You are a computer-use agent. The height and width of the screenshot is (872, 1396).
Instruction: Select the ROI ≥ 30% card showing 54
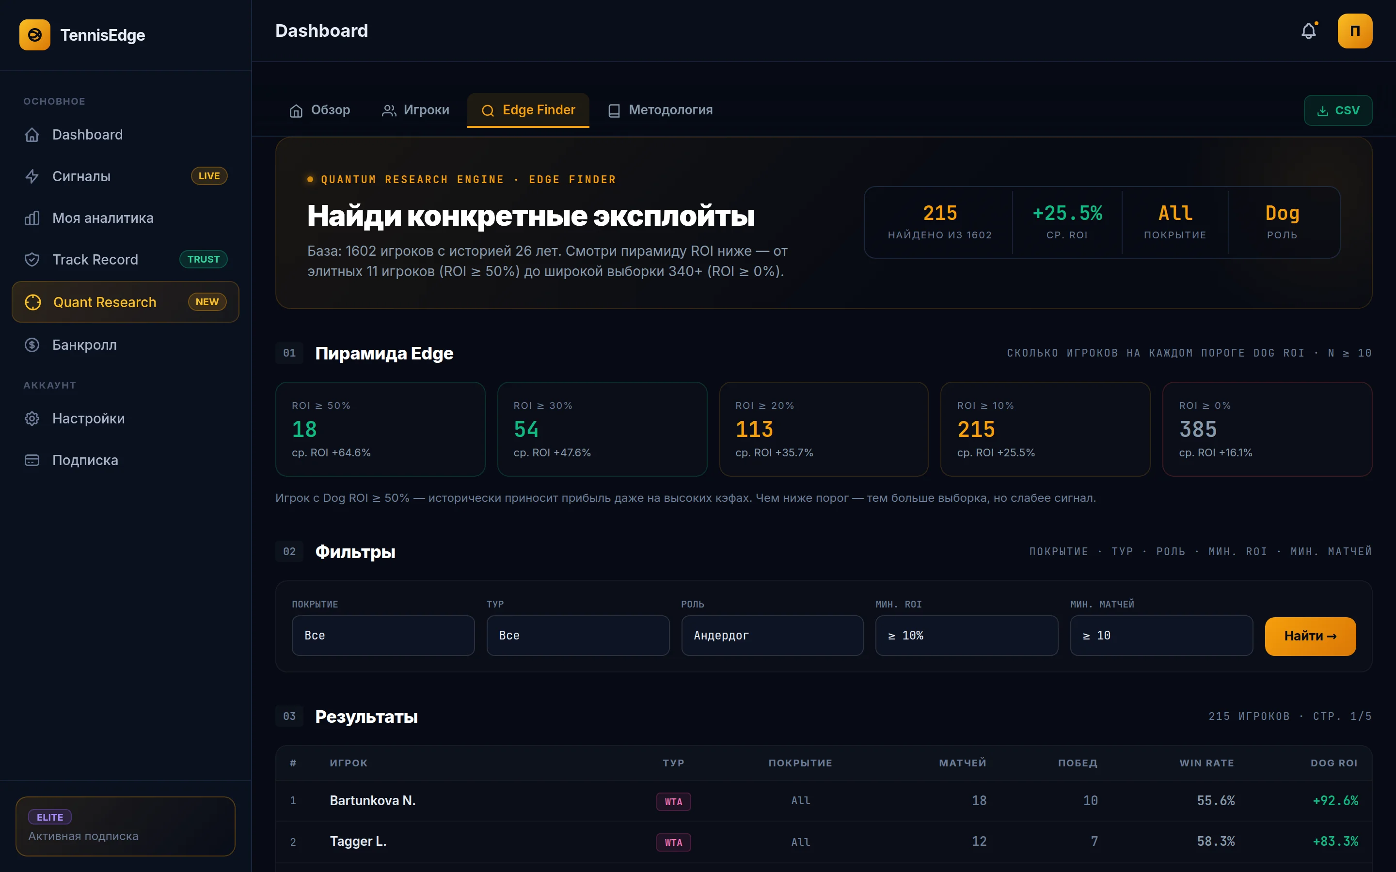pos(602,429)
